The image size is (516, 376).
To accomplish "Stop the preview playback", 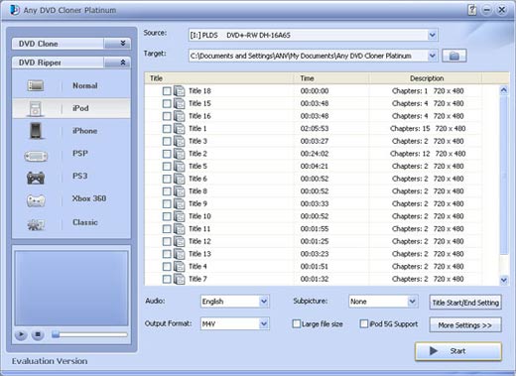I will [38, 335].
